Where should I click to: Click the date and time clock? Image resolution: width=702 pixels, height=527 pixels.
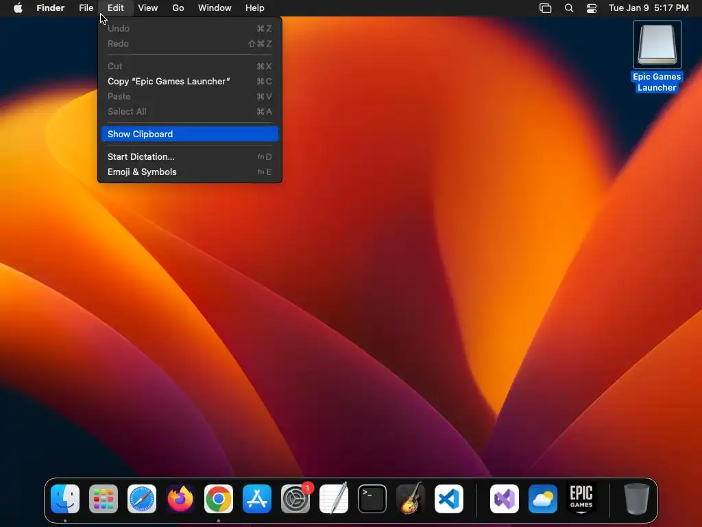(x=649, y=8)
